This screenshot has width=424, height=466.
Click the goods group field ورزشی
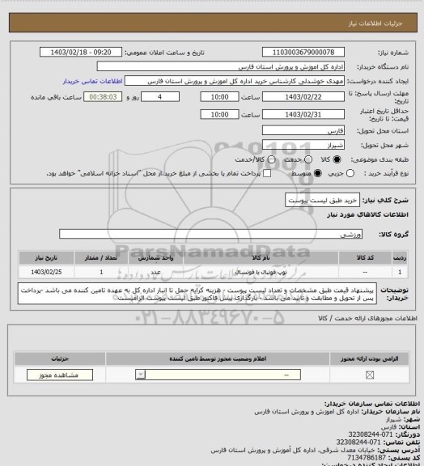[210, 234]
